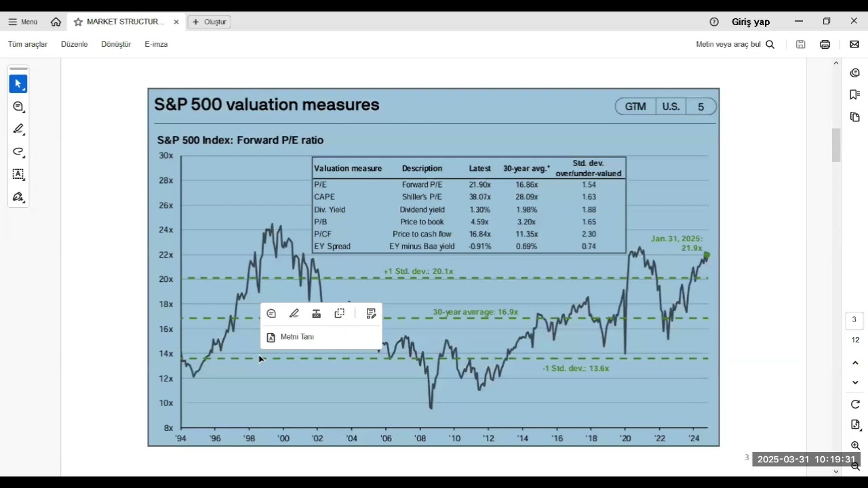The width and height of the screenshot is (868, 488).
Task: Open the Düzenle tab
Action: point(75,44)
